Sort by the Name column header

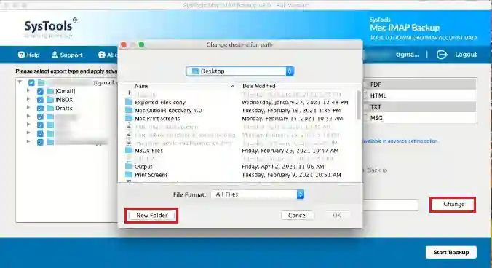(x=142, y=86)
